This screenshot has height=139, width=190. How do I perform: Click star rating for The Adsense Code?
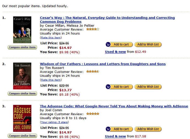pyautogui.click(x=93, y=114)
